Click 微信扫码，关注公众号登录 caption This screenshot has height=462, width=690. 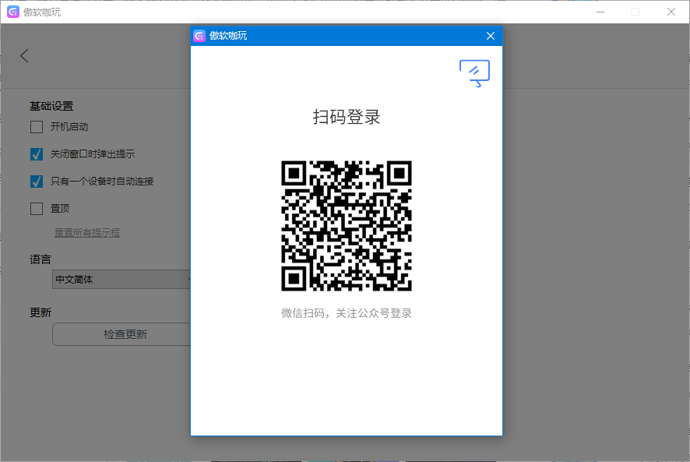pos(347,313)
